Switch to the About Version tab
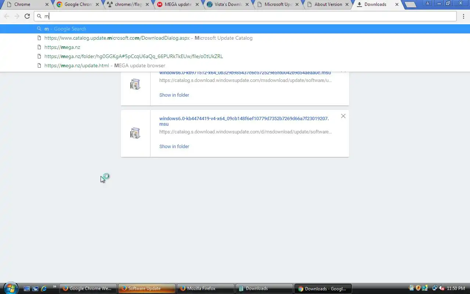Viewport: 470px width, 294px height. tap(327, 4)
